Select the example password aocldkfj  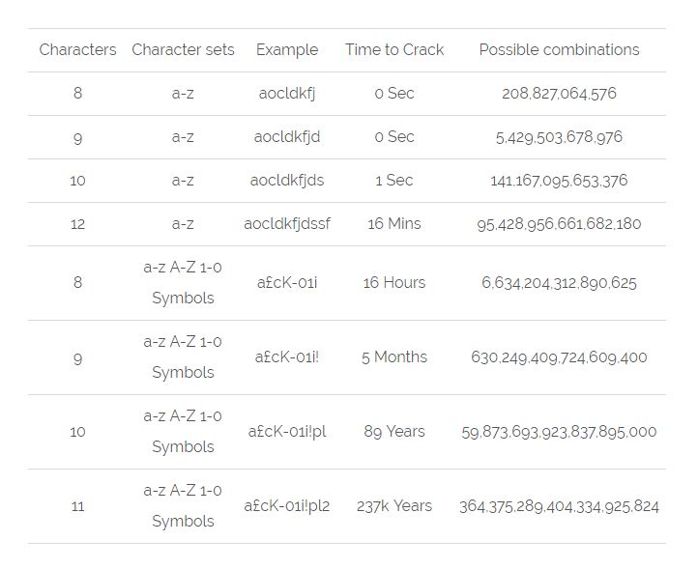(287, 94)
